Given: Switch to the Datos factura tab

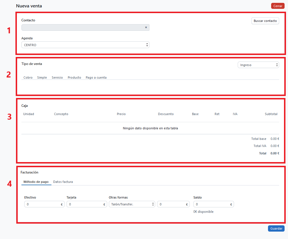Looking at the screenshot, I should click(x=63, y=182).
